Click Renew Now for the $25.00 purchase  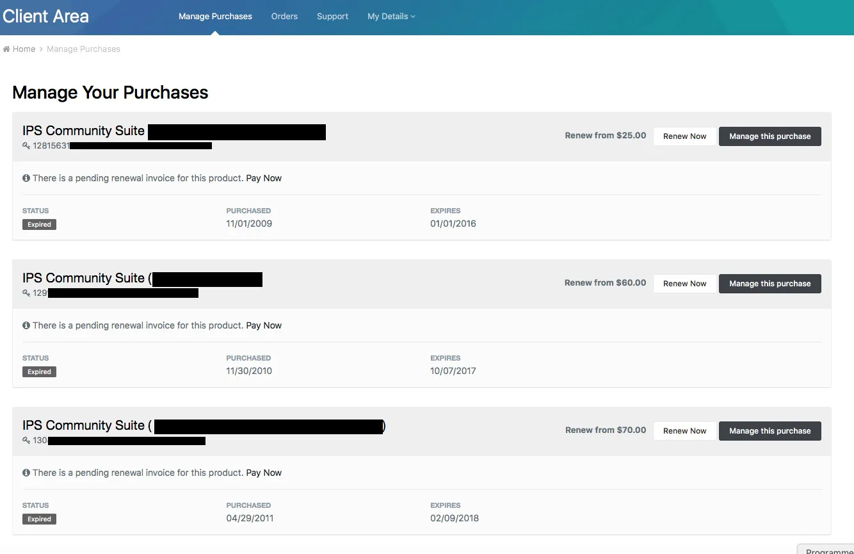(684, 136)
